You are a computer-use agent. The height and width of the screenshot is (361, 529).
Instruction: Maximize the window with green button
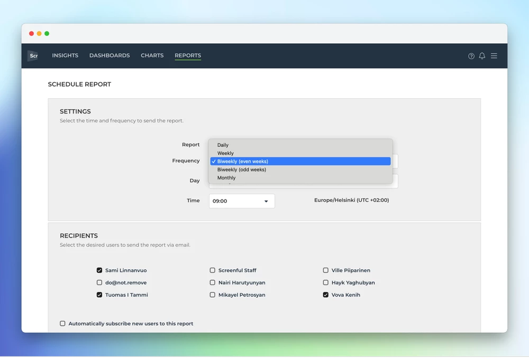pos(47,33)
